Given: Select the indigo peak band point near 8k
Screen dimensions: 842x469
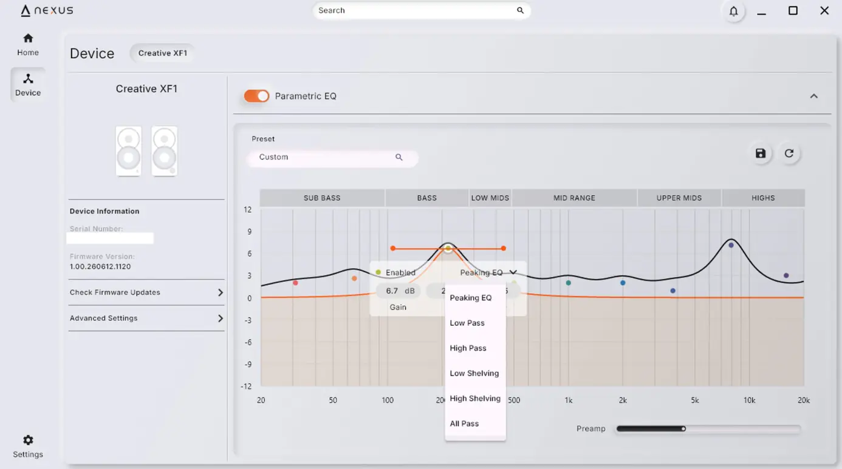Looking at the screenshot, I should point(731,245).
